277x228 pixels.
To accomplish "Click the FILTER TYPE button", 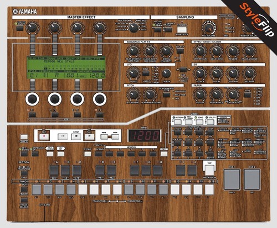I will coord(247,95).
